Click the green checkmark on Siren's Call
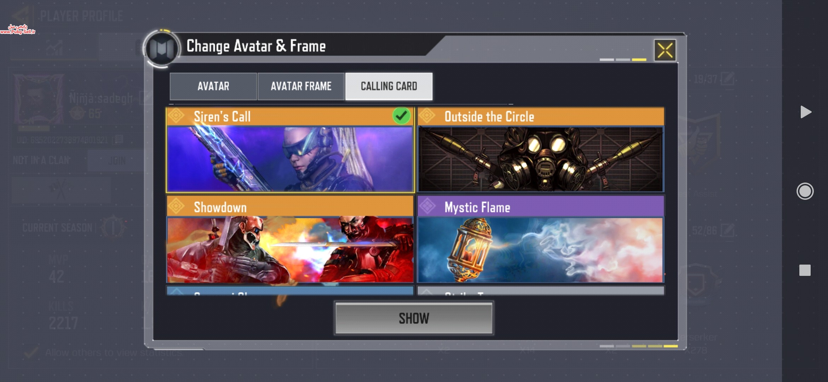The height and width of the screenshot is (382, 828). click(x=401, y=116)
